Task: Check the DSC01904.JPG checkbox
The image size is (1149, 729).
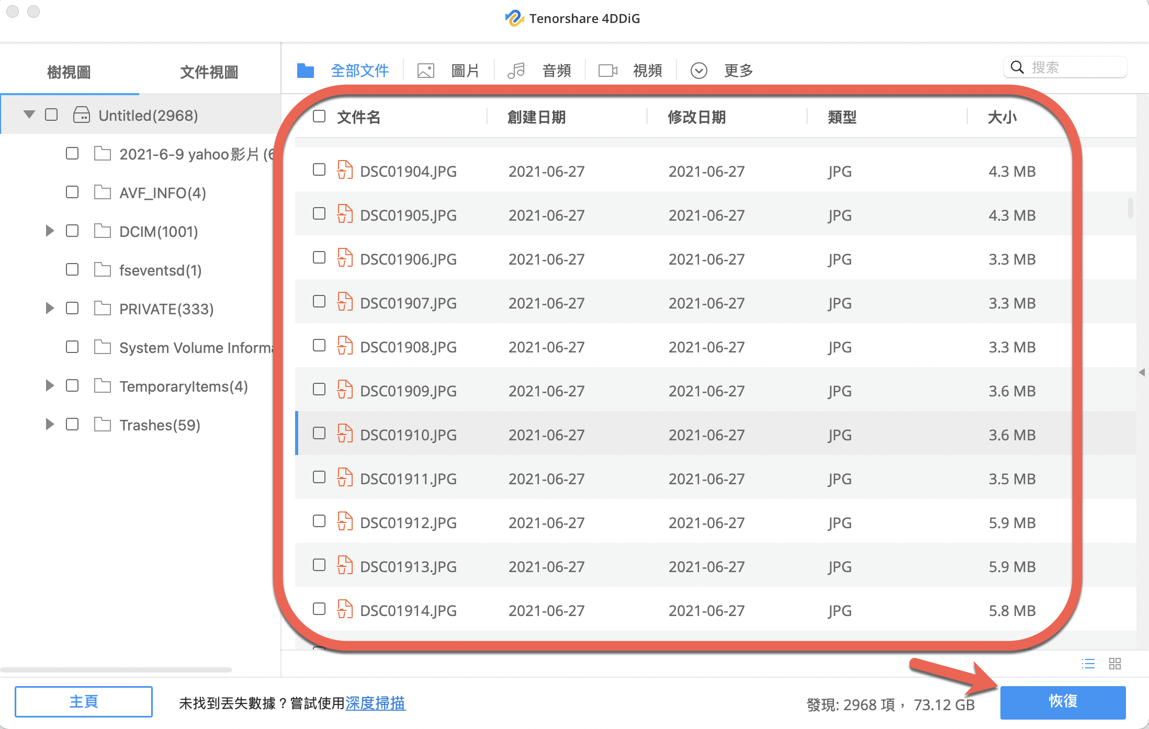Action: 319,170
